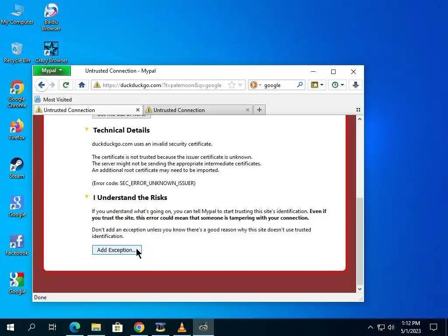Open the Home page button
This screenshot has height=336, width=448.
click(82, 85)
